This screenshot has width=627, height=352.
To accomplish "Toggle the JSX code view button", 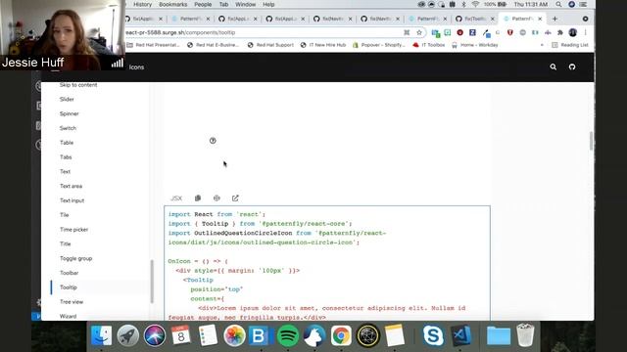I will [x=176, y=198].
